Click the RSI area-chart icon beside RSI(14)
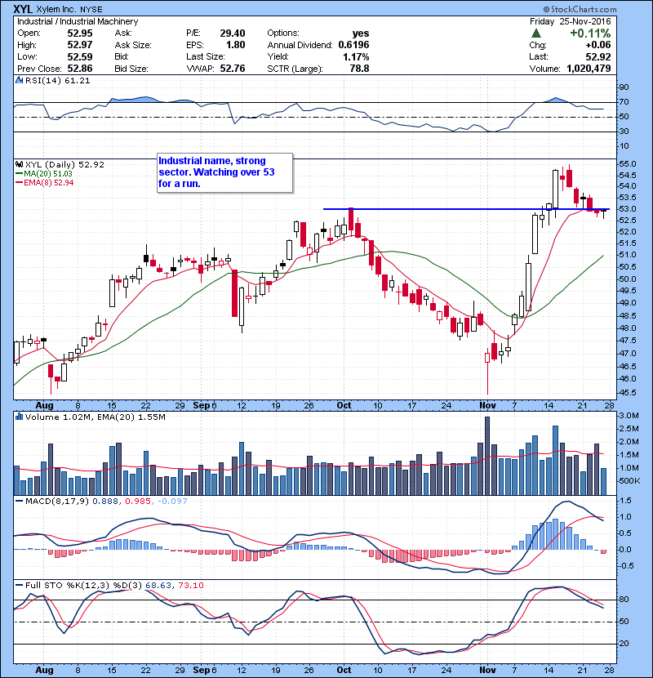 click(x=19, y=80)
